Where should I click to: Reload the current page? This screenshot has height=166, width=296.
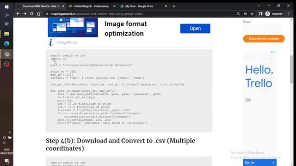pos(32,14)
